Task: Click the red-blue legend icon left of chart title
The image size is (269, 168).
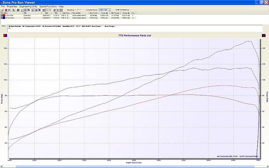Action: [x=5, y=35]
